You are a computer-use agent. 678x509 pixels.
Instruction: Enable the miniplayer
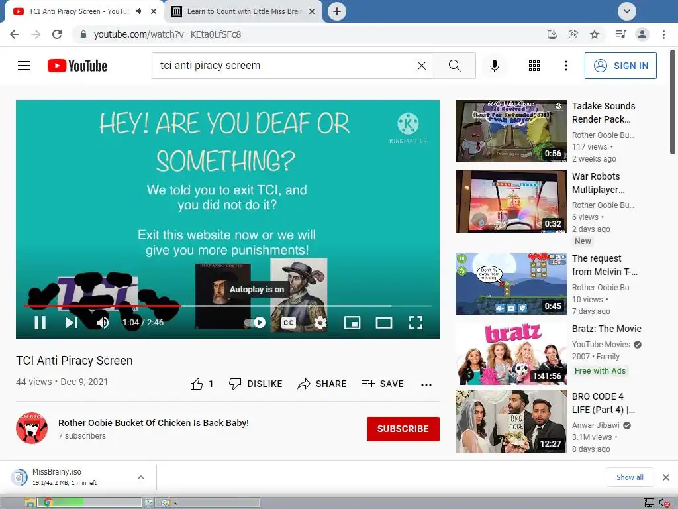pos(352,323)
